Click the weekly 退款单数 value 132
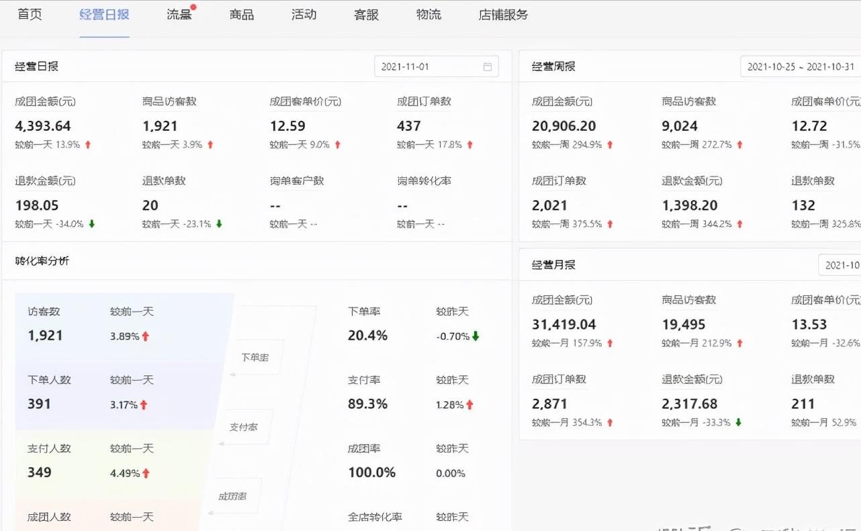The image size is (861, 531). [803, 205]
